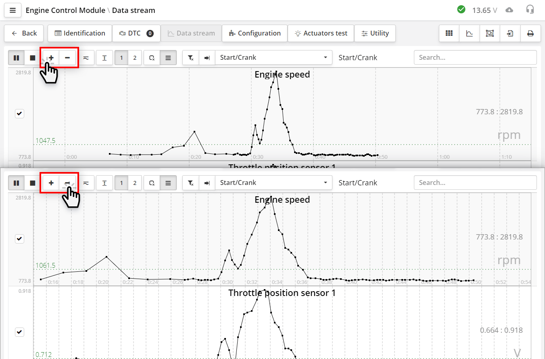This screenshot has width=545, height=359.
Task: Switch to line chart view icon
Action: click(x=470, y=34)
